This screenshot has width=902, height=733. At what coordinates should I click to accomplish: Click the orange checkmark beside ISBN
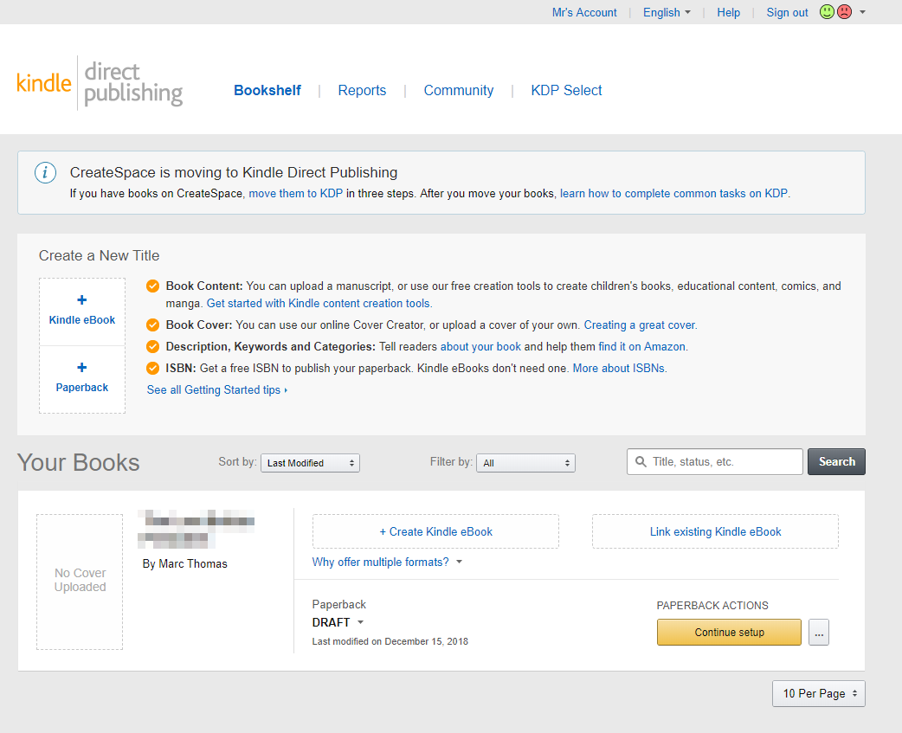coord(152,369)
